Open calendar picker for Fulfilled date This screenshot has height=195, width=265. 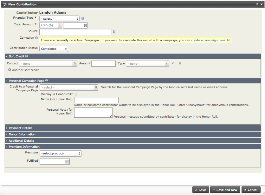[x=67, y=162]
